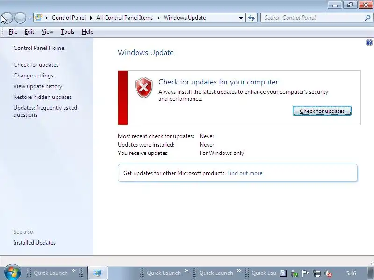Click Windows Update breadcrumb in address bar
This screenshot has height=280, width=374.
point(185,18)
